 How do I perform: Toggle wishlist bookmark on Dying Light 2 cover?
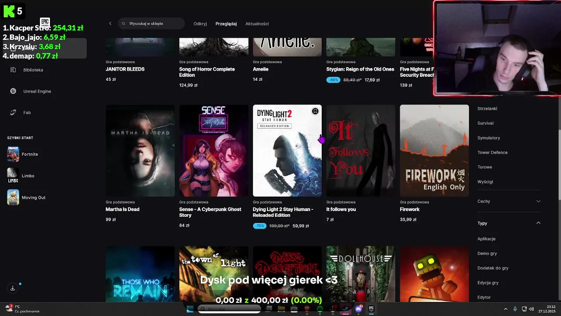click(x=315, y=111)
